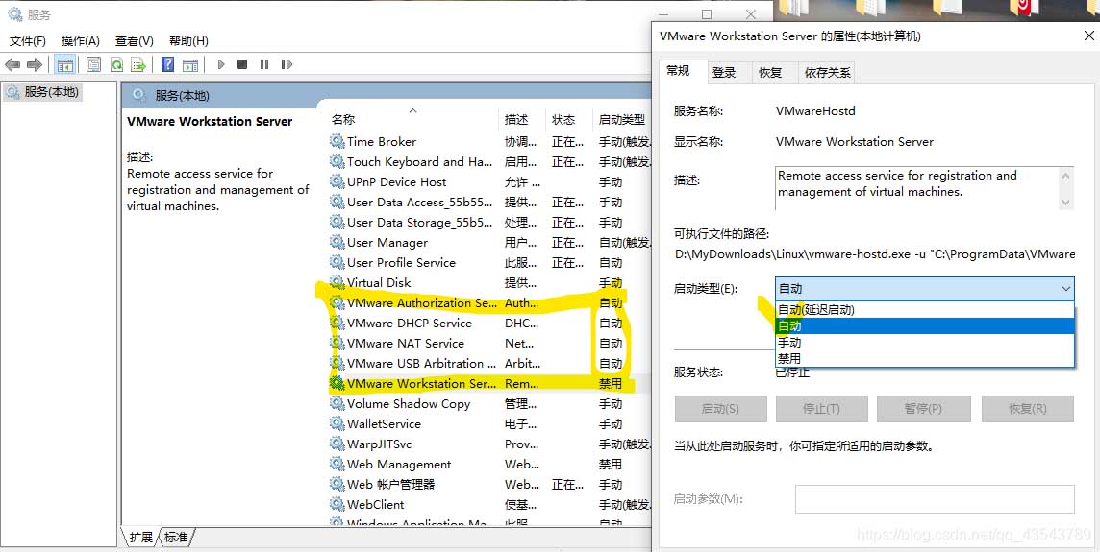Switch to the 扩展 view tab
Viewport: 1100px width, 552px height.
pyautogui.click(x=141, y=537)
